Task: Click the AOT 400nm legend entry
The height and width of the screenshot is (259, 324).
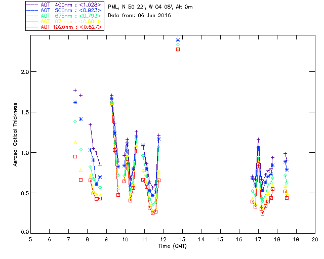Action: pos(67,5)
